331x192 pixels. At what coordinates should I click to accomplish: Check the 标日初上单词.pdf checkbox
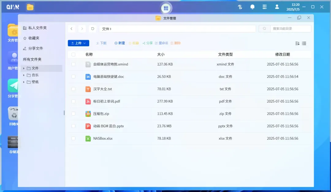tap(73, 101)
